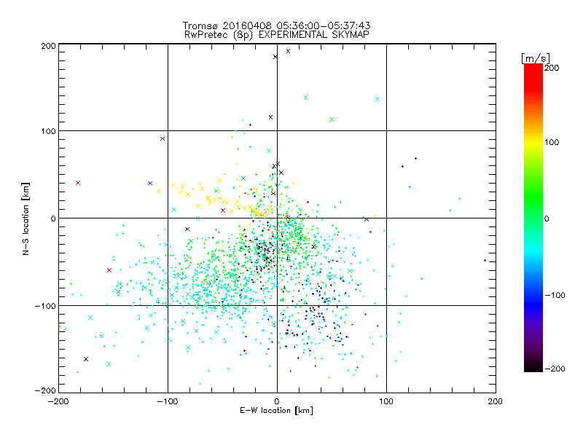
Task: Click the 'N-S location [km]' axis label
Action: coord(26,219)
